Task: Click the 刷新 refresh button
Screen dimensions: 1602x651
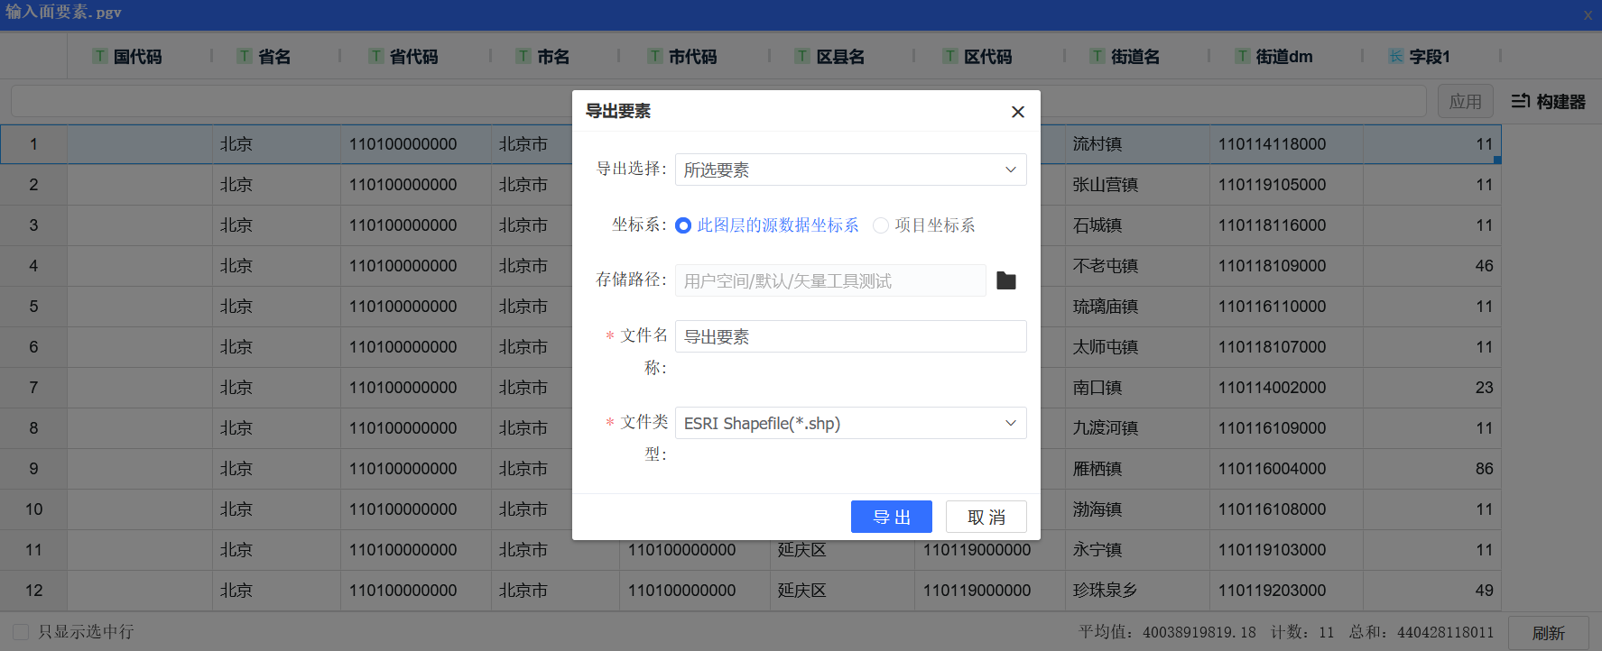Action: point(1548,633)
